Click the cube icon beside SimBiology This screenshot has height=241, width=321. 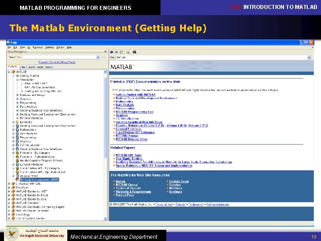tap(13, 214)
